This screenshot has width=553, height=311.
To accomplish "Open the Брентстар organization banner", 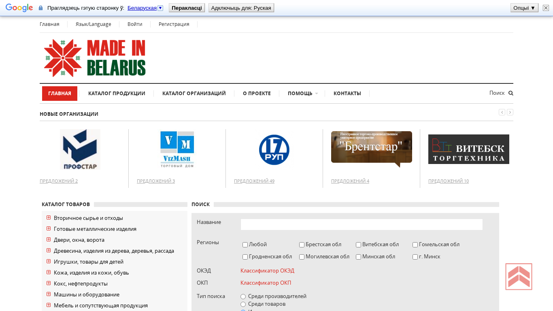I will click(x=372, y=149).
